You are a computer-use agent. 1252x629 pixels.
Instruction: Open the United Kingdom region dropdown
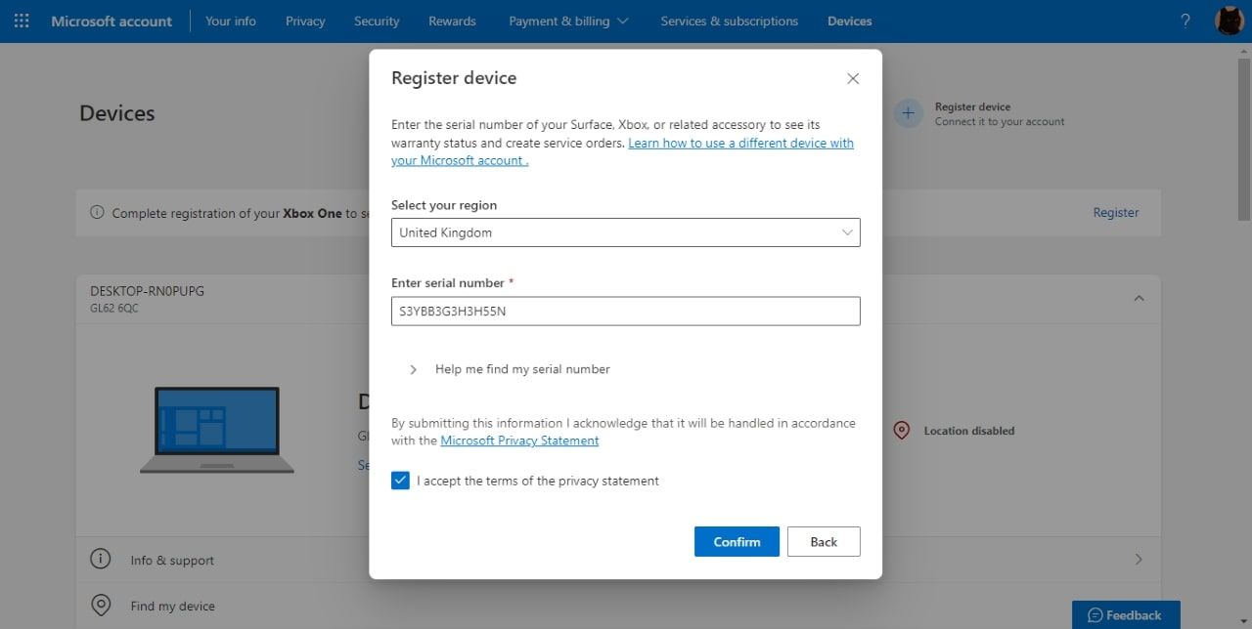click(x=625, y=232)
